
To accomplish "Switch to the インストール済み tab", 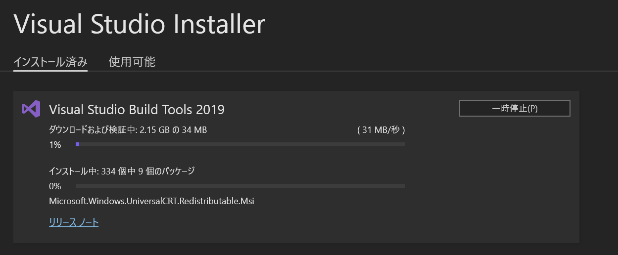I will 50,62.
